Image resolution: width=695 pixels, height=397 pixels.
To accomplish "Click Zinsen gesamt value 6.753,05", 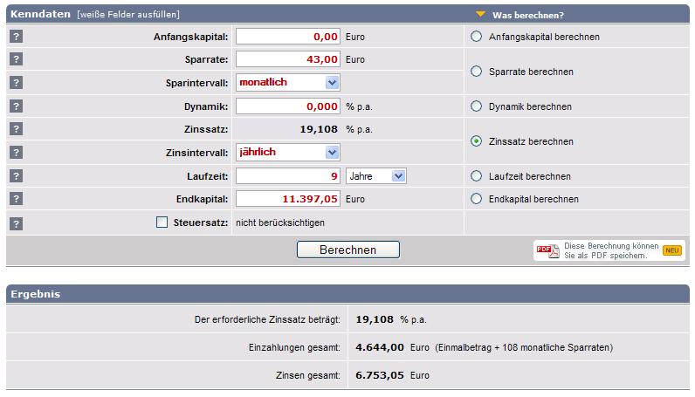I will click(380, 375).
